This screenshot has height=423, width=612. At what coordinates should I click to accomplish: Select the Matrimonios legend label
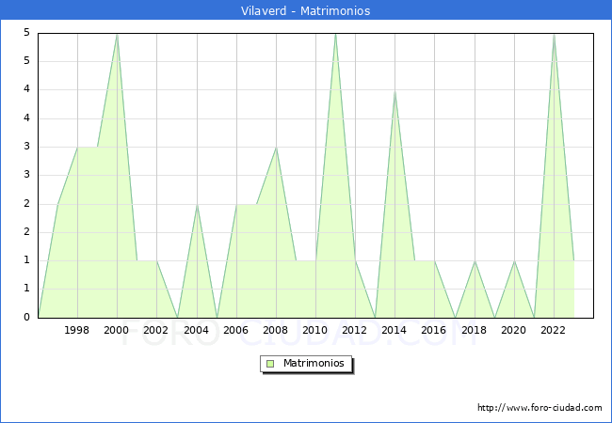314,363
